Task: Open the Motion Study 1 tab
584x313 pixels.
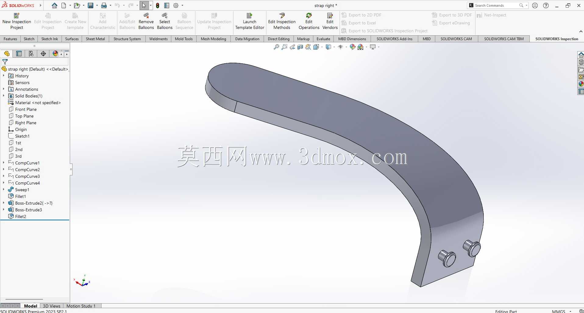Action: [x=81, y=306]
